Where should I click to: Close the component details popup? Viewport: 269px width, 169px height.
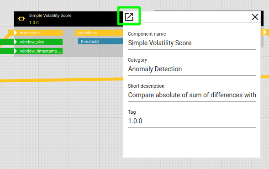coord(255,17)
